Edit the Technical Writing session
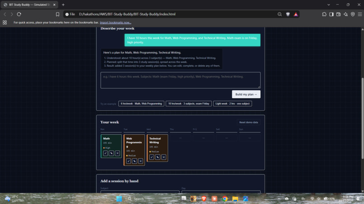Viewport: 364px width, 204px height. click(158, 157)
